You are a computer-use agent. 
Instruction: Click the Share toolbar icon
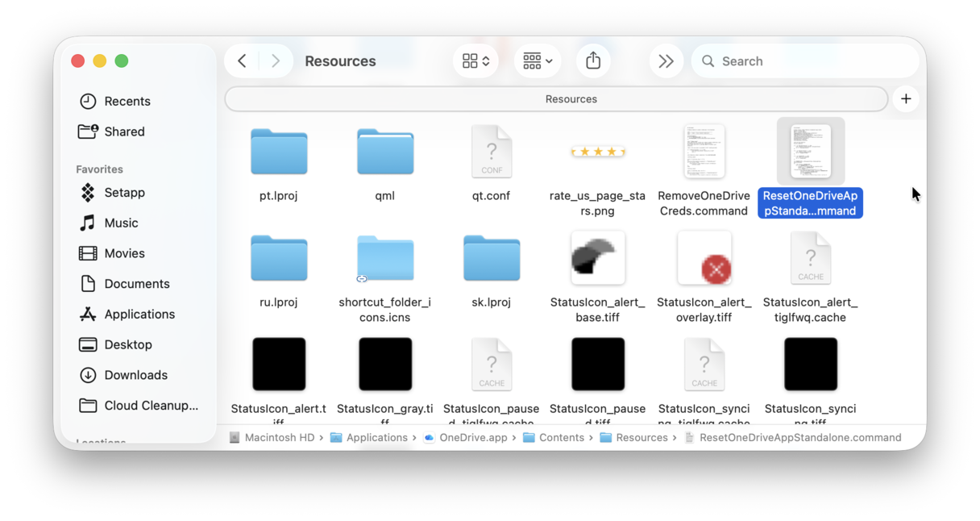point(593,61)
